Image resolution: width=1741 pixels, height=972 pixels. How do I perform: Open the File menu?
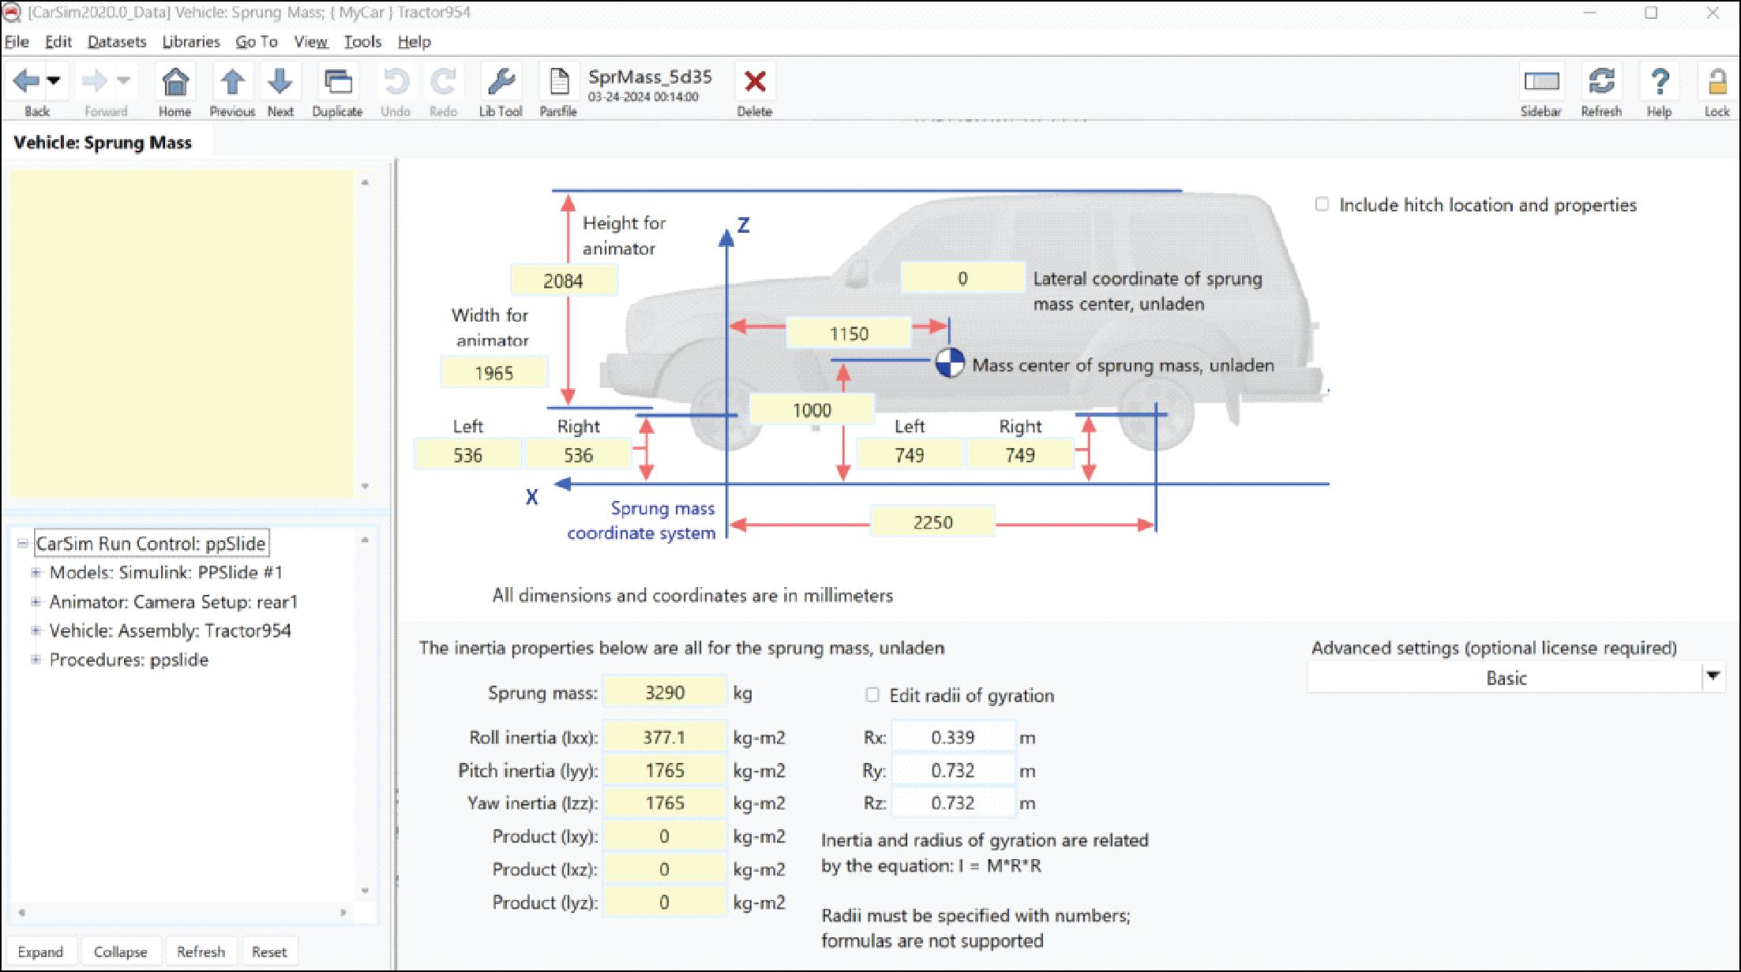(x=17, y=42)
